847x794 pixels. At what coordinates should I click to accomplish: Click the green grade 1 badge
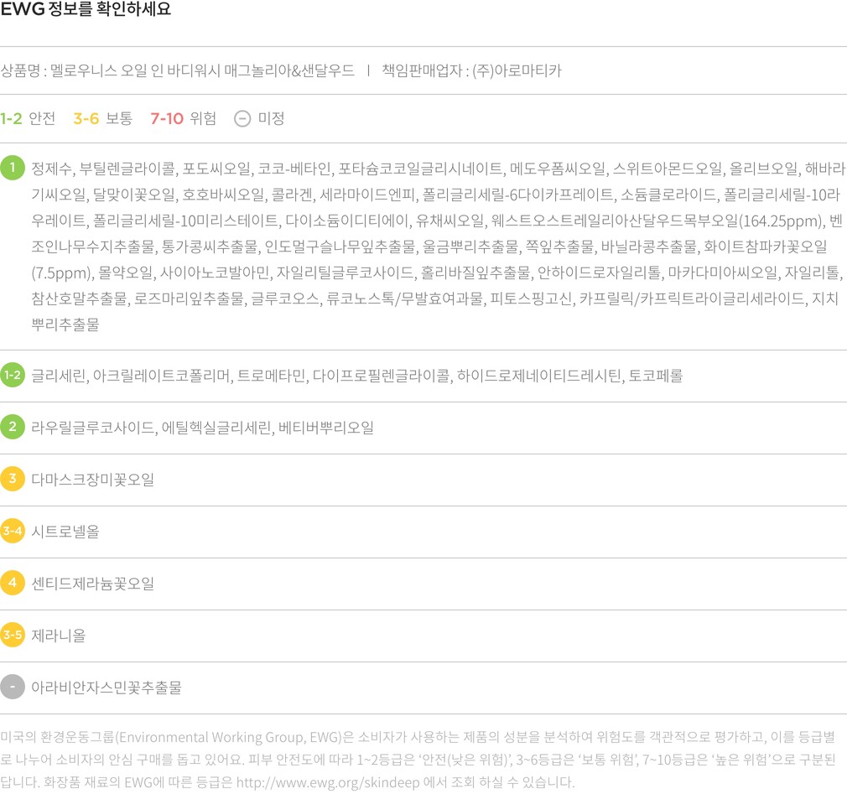13,168
